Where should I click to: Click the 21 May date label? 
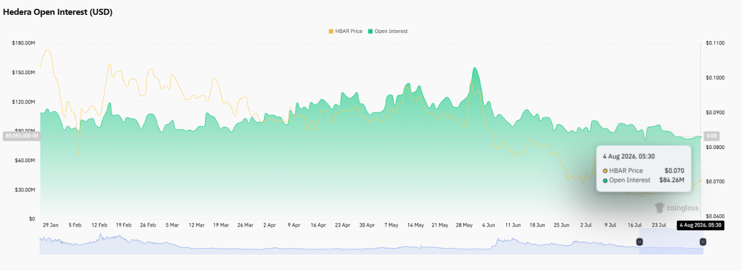440,225
